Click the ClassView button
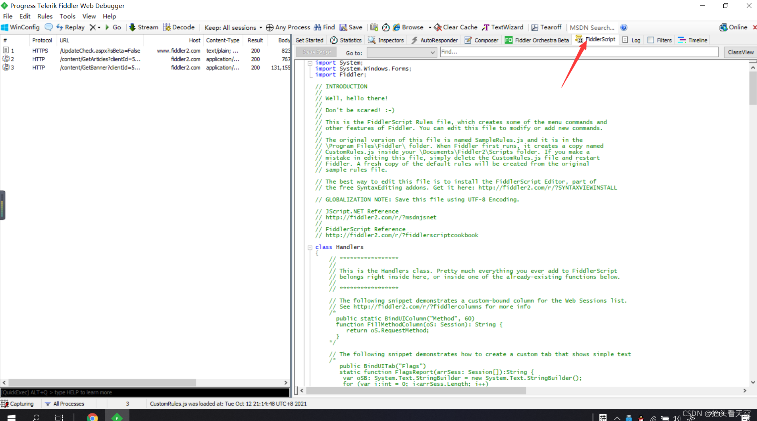This screenshot has height=421, width=757. [740, 52]
